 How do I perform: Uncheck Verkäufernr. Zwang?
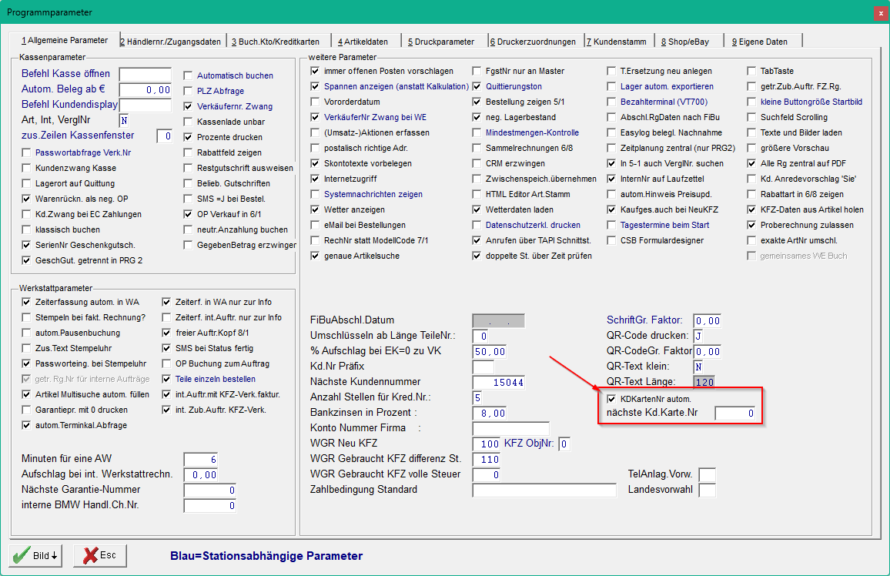click(x=188, y=106)
